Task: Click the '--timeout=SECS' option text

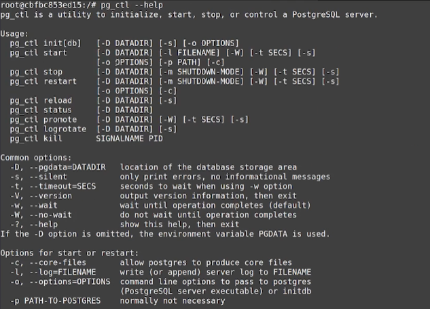Action: click(x=62, y=186)
